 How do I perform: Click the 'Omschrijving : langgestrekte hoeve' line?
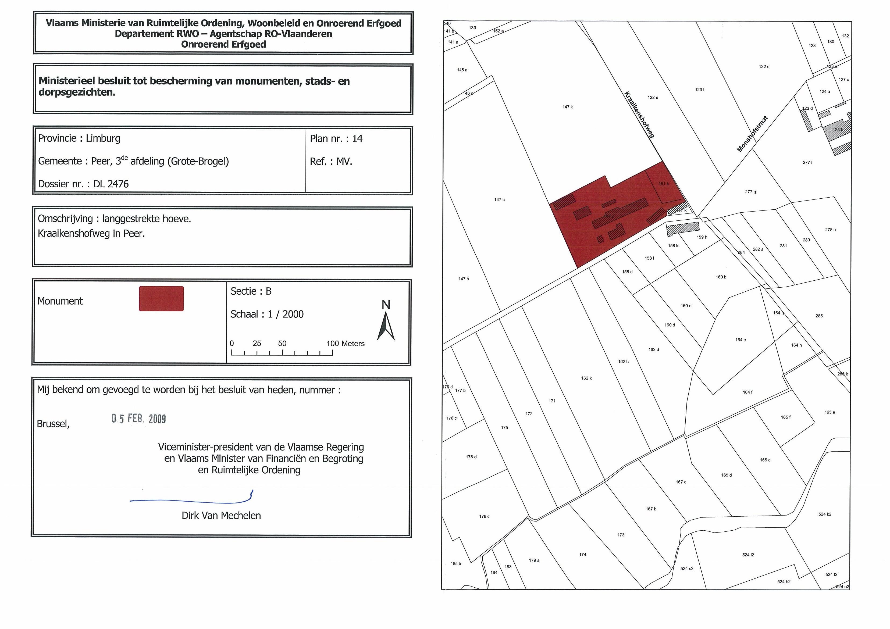(x=114, y=219)
